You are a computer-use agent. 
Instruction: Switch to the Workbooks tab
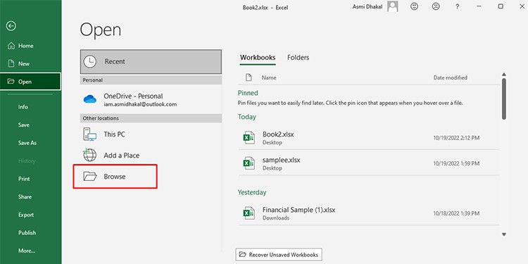pyautogui.click(x=258, y=58)
